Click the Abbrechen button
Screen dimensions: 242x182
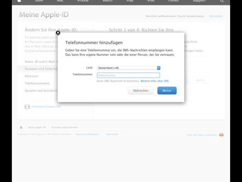point(140,90)
